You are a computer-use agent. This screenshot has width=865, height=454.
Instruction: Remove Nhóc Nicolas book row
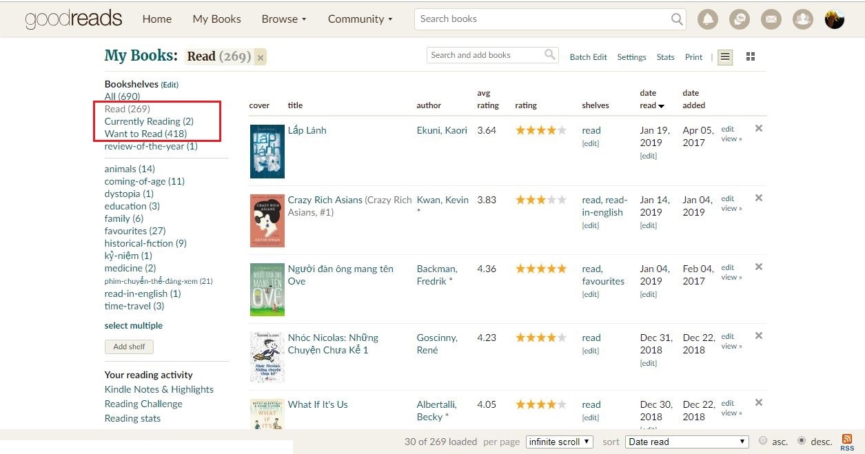pyautogui.click(x=759, y=336)
